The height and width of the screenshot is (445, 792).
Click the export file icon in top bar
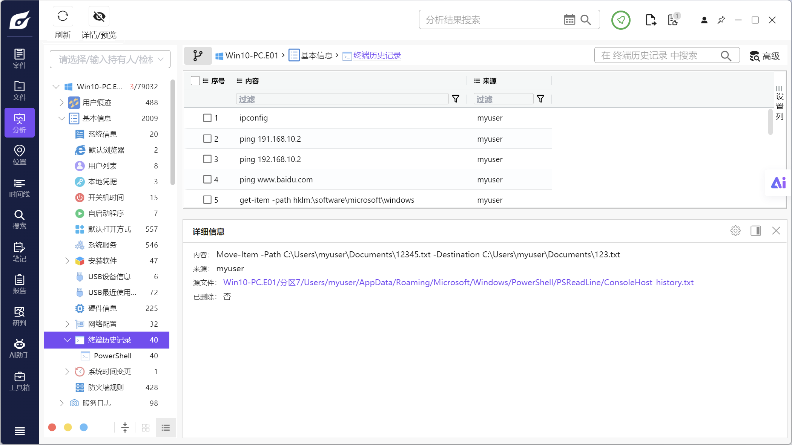coord(651,20)
